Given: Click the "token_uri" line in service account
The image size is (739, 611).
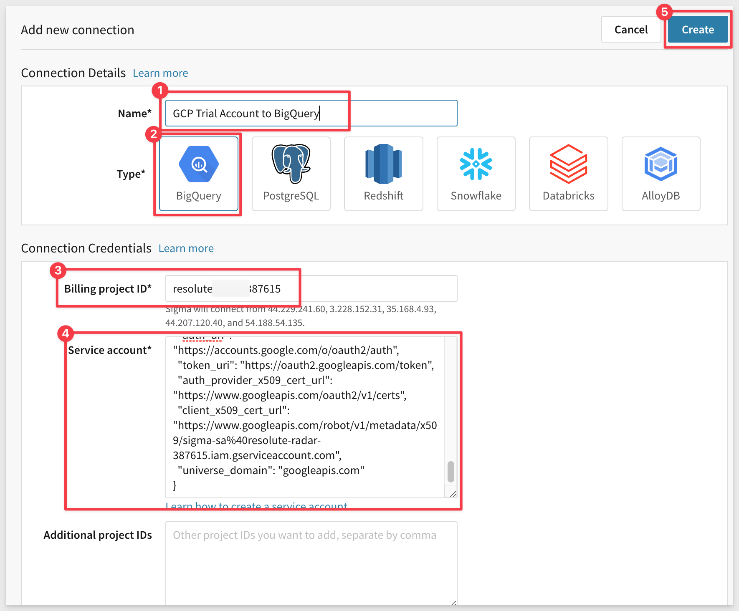Looking at the screenshot, I should (x=306, y=365).
